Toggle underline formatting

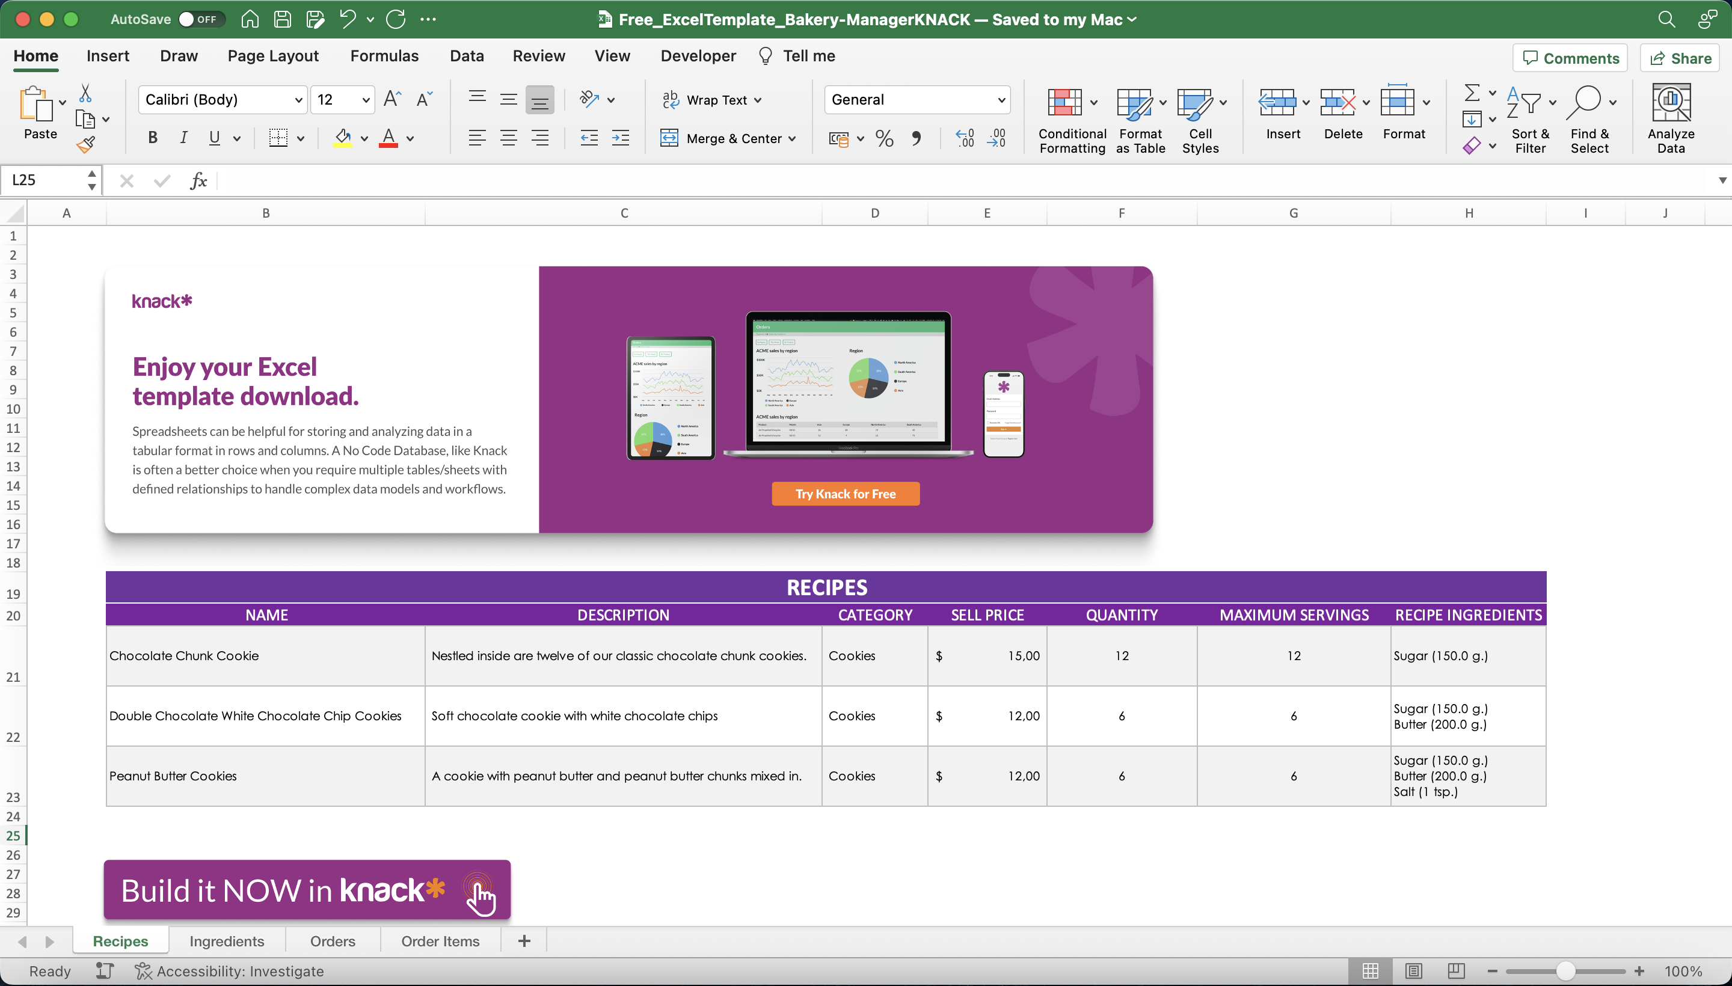point(213,138)
